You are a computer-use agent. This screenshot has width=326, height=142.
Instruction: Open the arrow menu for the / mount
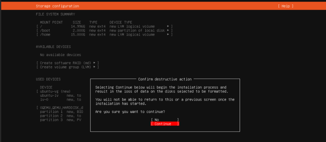pyautogui.click(x=168, y=26)
